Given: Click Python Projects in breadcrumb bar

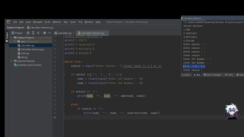Looking at the screenshot, I should [x=15, y=27].
